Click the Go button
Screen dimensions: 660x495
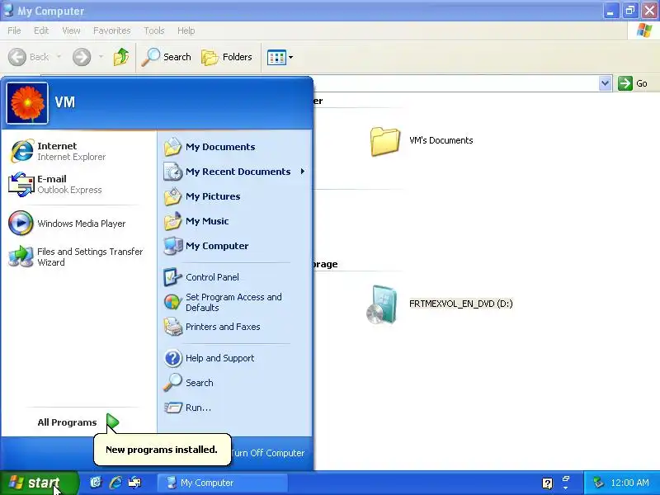click(633, 83)
